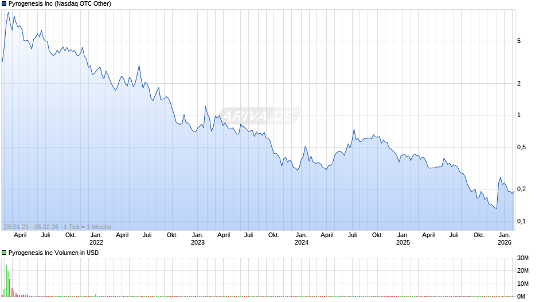Click the green Volumen legend square
539x302 pixels.
(x=4, y=253)
